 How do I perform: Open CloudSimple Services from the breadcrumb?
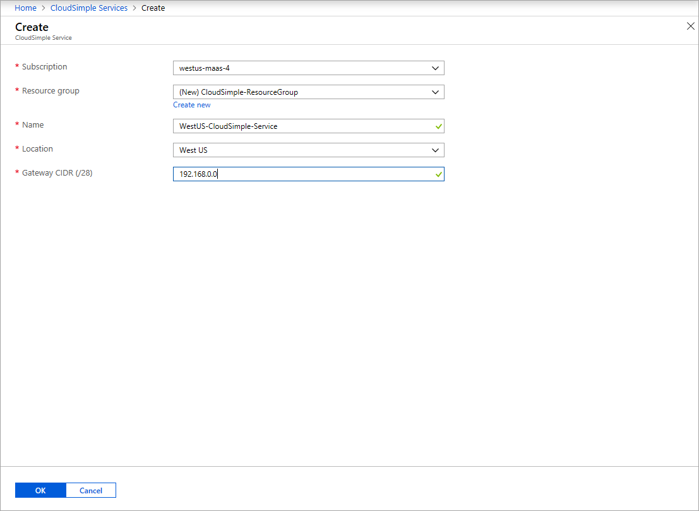89,8
